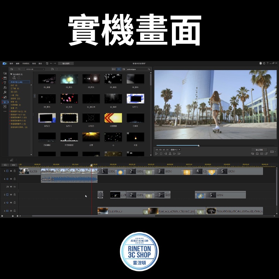
Task: Click the Play button in preview
Action: tap(157, 153)
